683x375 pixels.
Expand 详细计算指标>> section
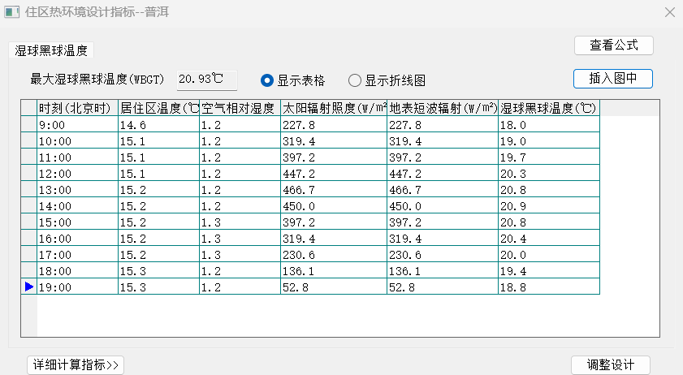(76, 365)
